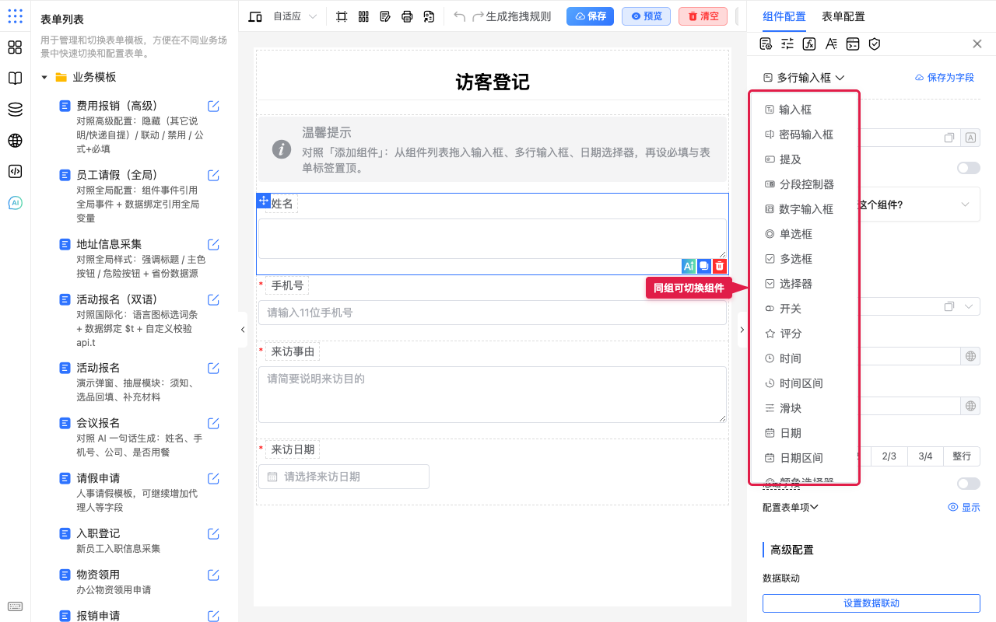Click the 手机号 input field
The height and width of the screenshot is (622, 996).
coord(492,313)
